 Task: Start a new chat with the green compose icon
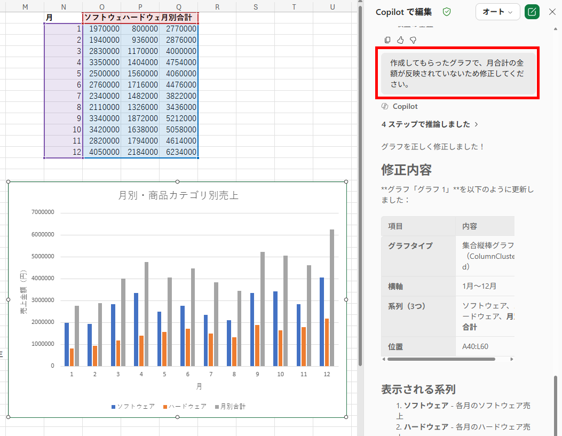click(x=532, y=12)
